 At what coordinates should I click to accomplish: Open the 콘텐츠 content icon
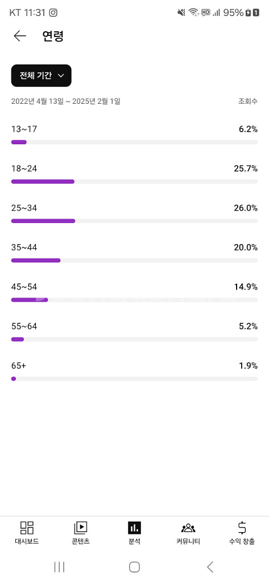click(81, 528)
